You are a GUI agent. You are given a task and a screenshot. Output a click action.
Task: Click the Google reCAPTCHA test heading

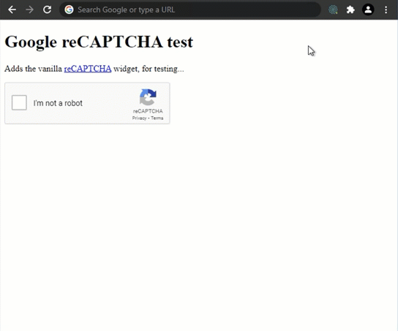(x=99, y=42)
